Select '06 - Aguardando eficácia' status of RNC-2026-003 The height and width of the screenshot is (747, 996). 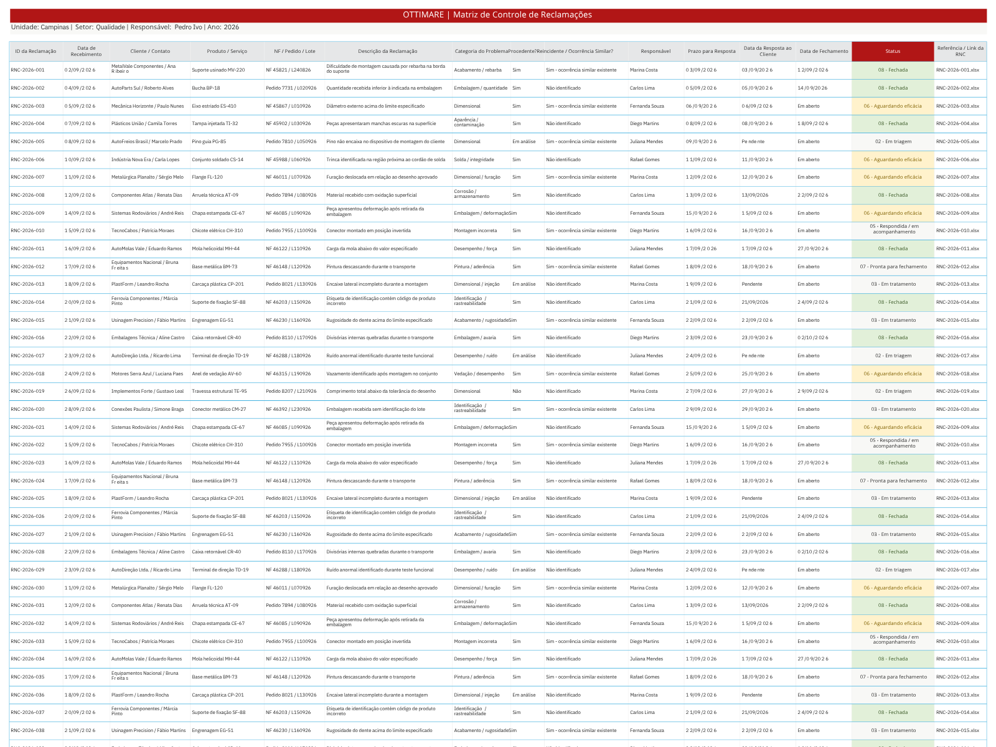click(x=893, y=106)
